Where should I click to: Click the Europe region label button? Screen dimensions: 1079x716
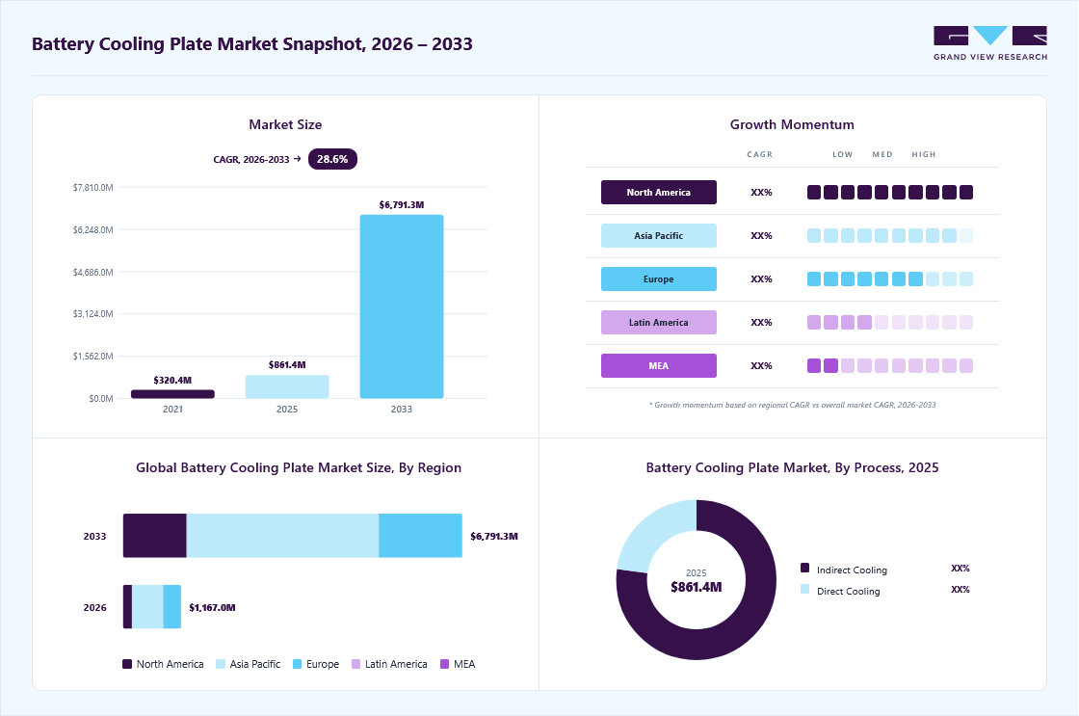659,278
